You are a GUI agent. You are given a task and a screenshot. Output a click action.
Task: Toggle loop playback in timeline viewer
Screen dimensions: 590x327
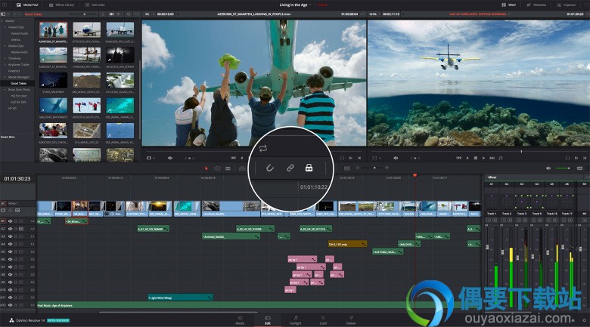point(501,158)
